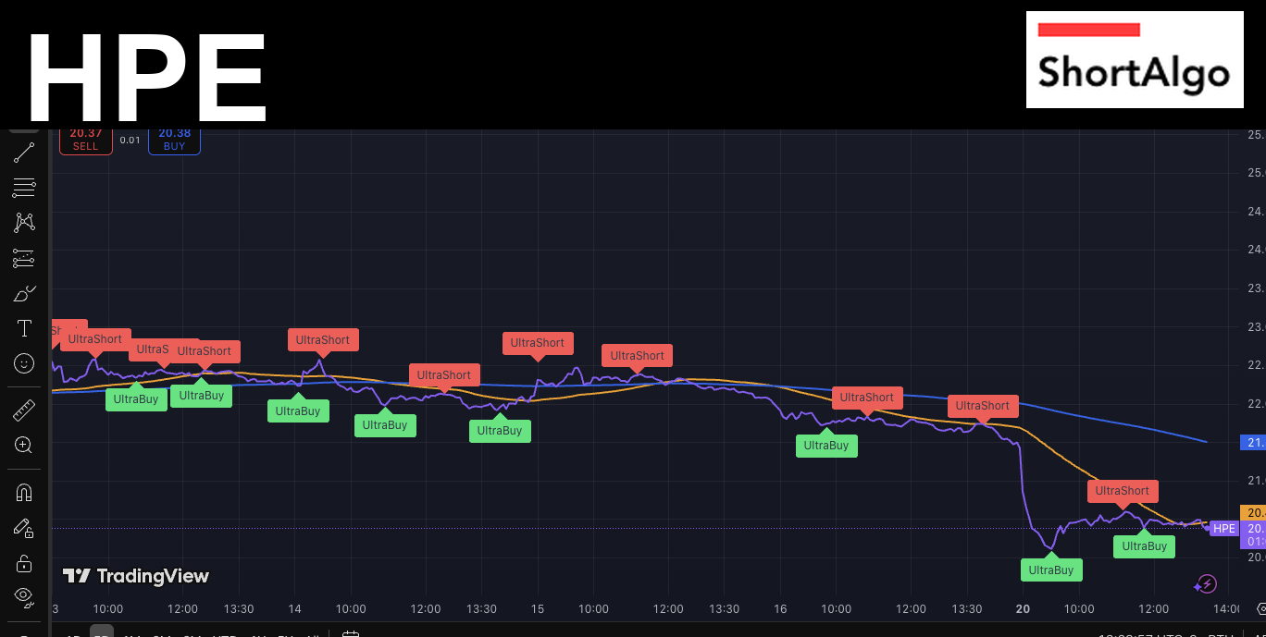
Task: Click the orange moving average price tag
Action: [1252, 512]
